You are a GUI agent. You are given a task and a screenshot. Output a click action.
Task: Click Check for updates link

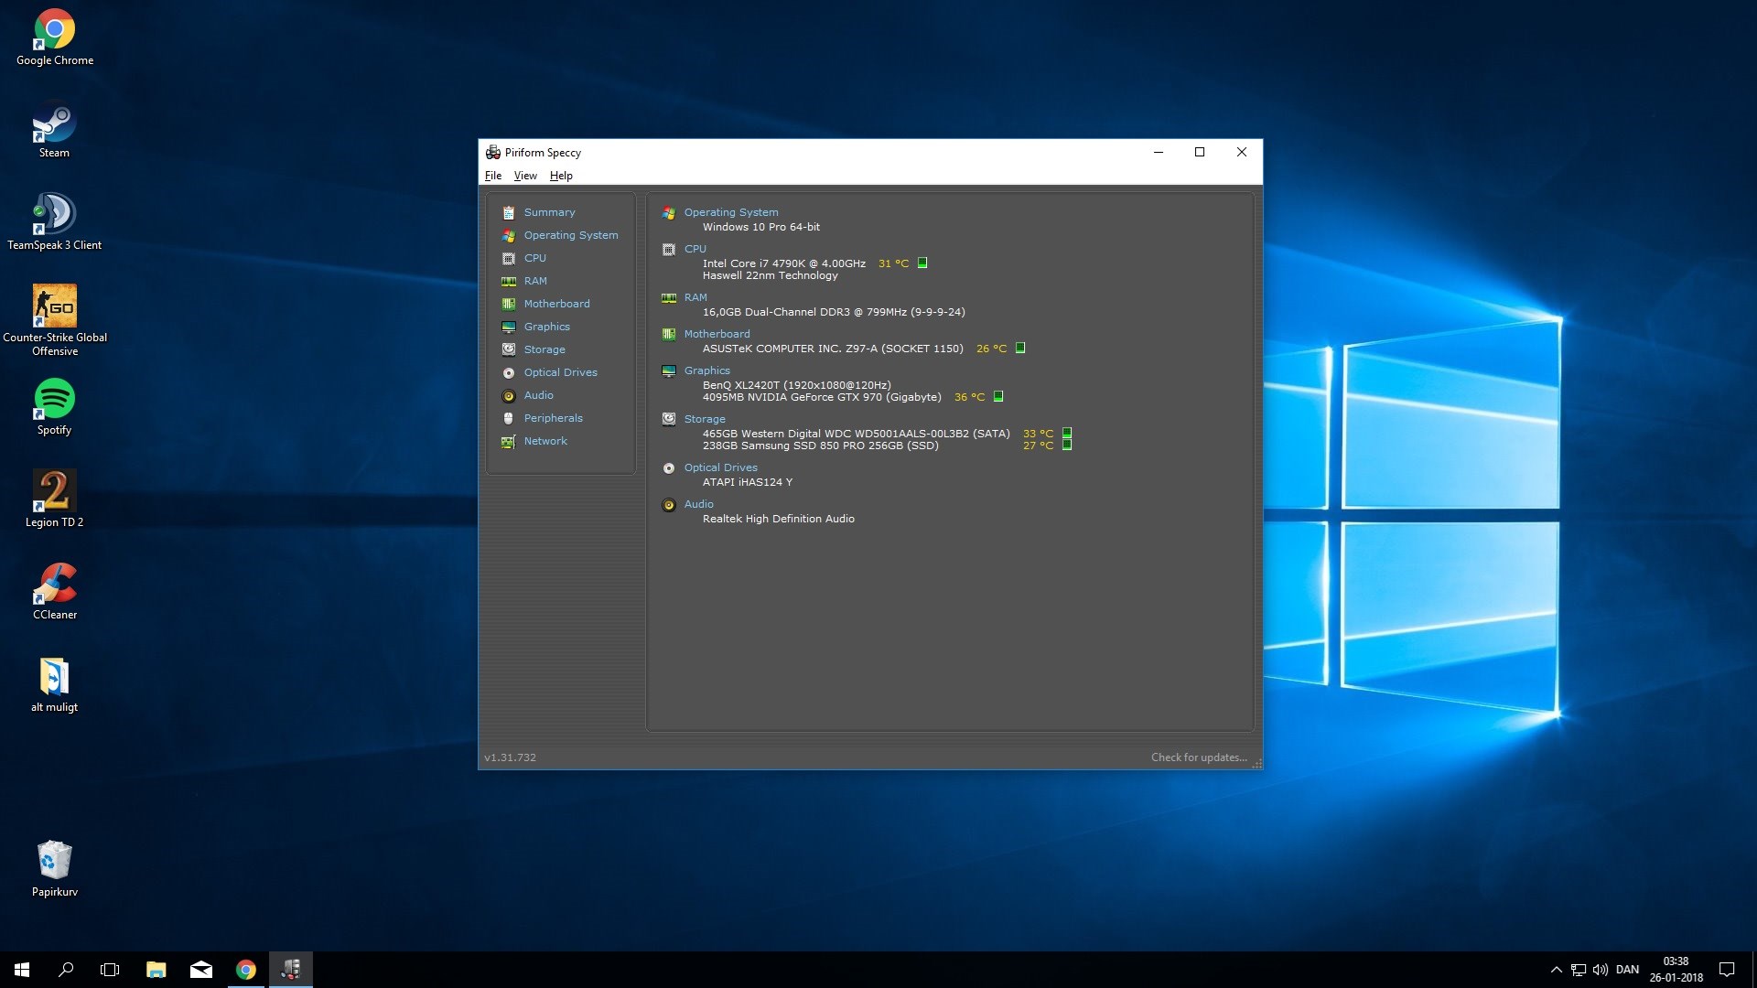(x=1199, y=757)
